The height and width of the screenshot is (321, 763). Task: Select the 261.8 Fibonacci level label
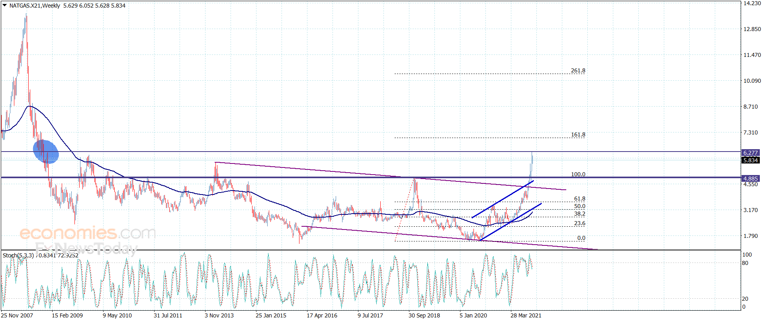[578, 70]
